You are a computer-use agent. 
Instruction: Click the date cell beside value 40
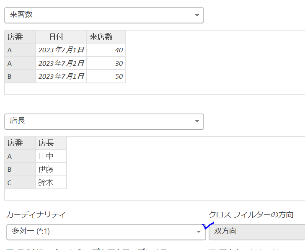tap(61, 50)
